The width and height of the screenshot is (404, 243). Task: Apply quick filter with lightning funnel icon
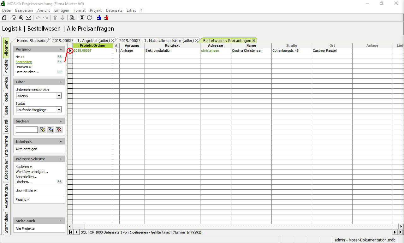tap(42, 130)
